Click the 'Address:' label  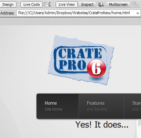click(7, 13)
